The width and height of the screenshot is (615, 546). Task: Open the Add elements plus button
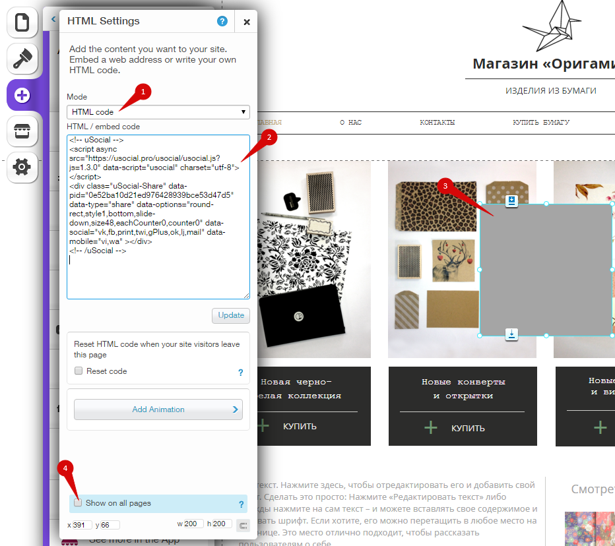click(22, 95)
